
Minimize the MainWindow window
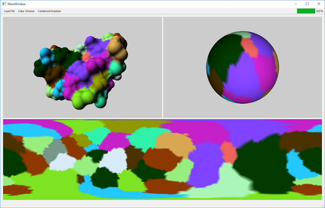[296, 4]
